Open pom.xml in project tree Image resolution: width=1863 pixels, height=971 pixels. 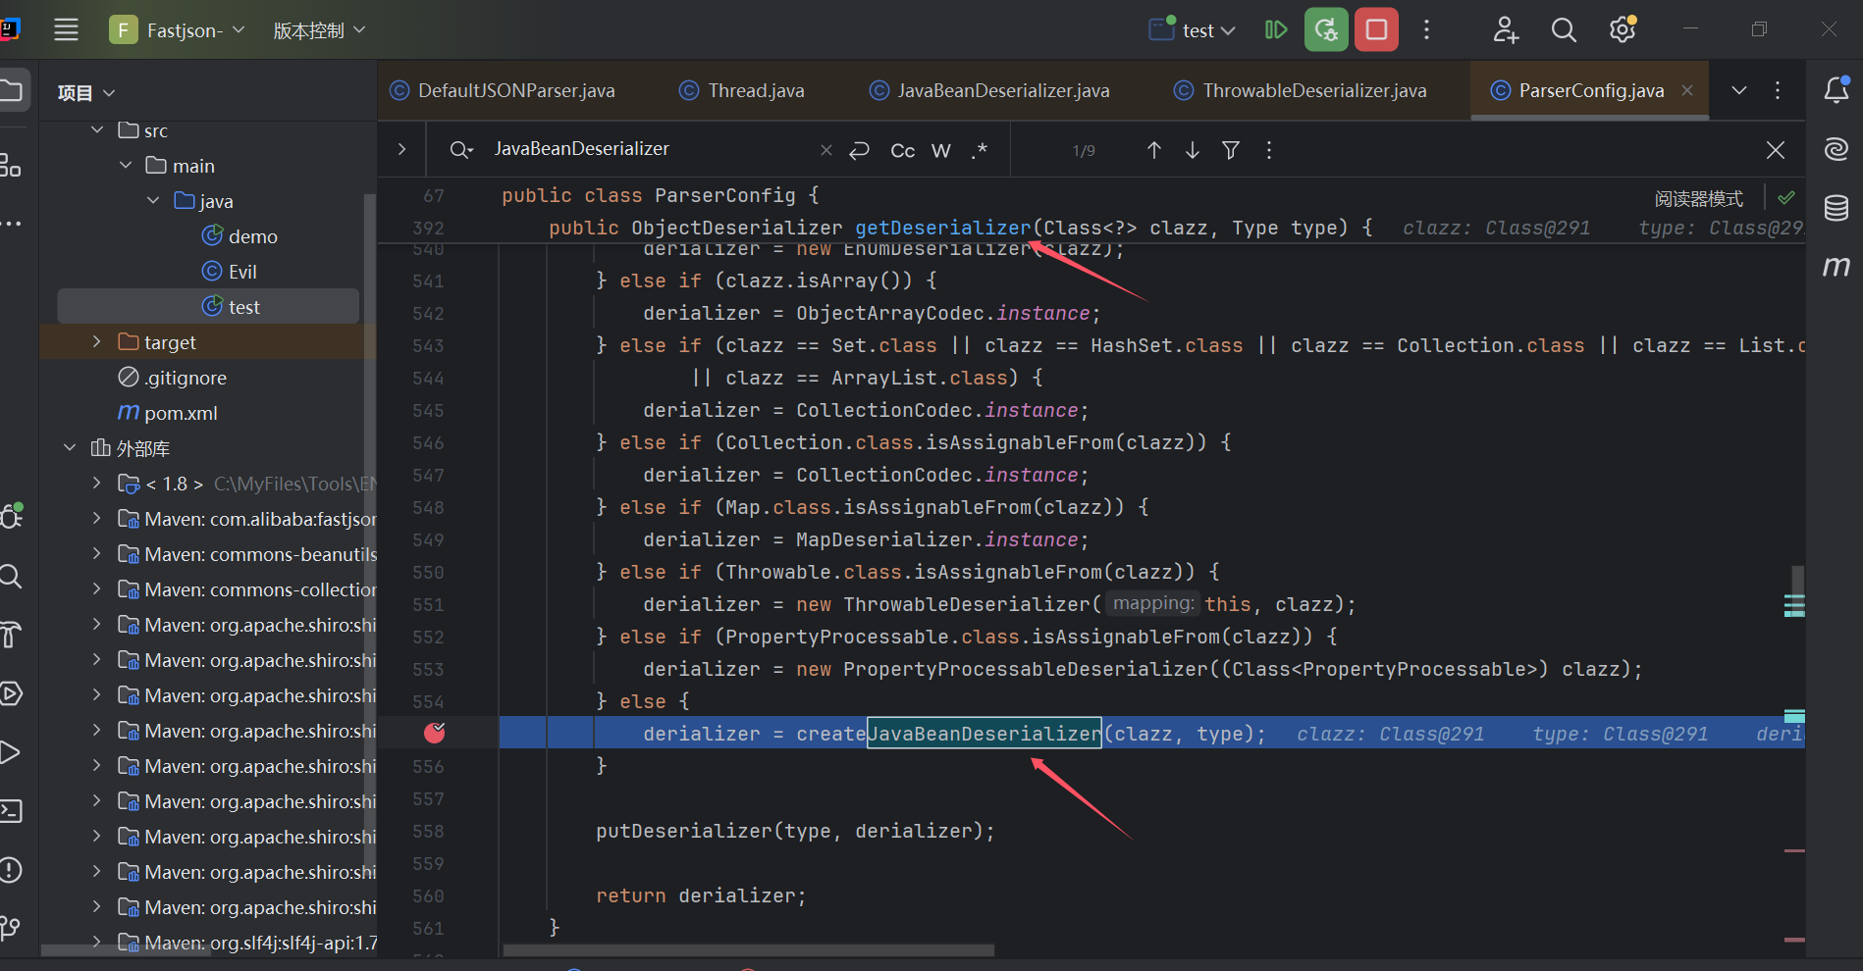(x=168, y=413)
